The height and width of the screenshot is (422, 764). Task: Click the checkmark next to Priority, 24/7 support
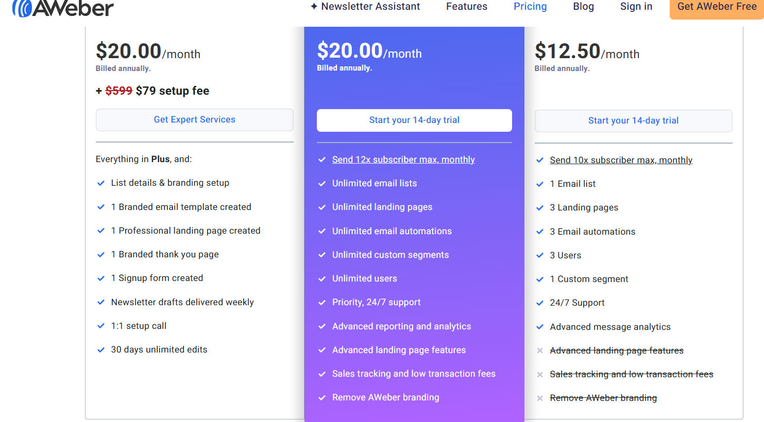[x=321, y=302]
